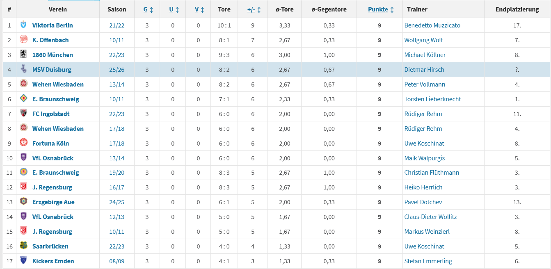Screen dimensions: 551x269
Task: Open the 25/26 season link for MSV Duisburg
Action: 117,70
